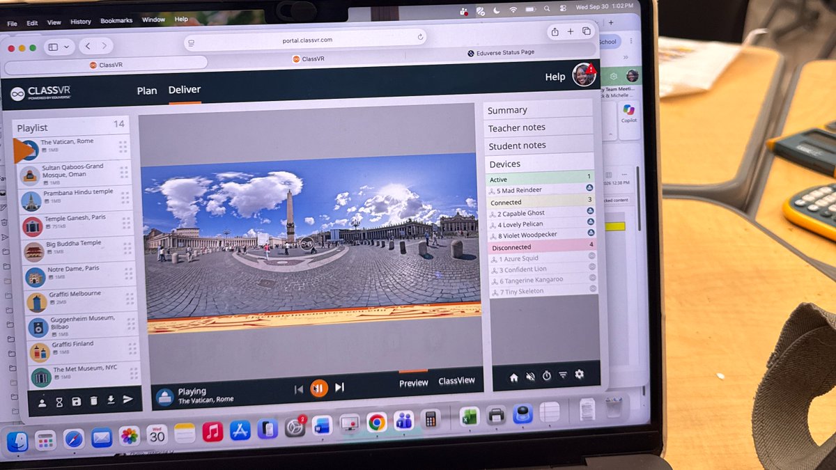Select device 5 Mad Reindeer
This screenshot has width=836, height=470.
[541, 190]
